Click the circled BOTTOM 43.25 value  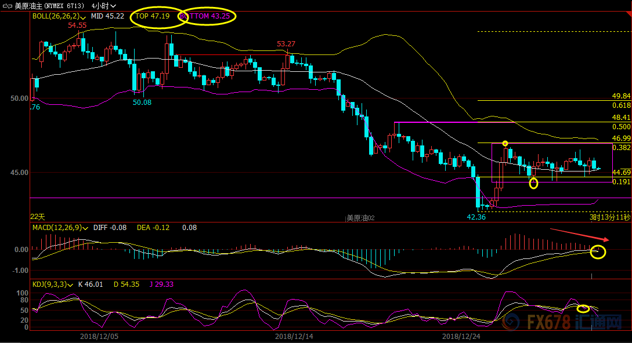pyautogui.click(x=207, y=17)
